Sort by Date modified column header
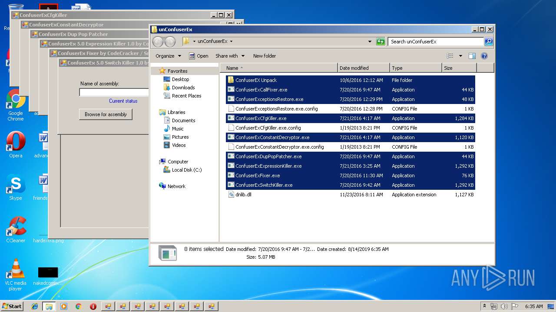556x312 pixels. click(364, 68)
